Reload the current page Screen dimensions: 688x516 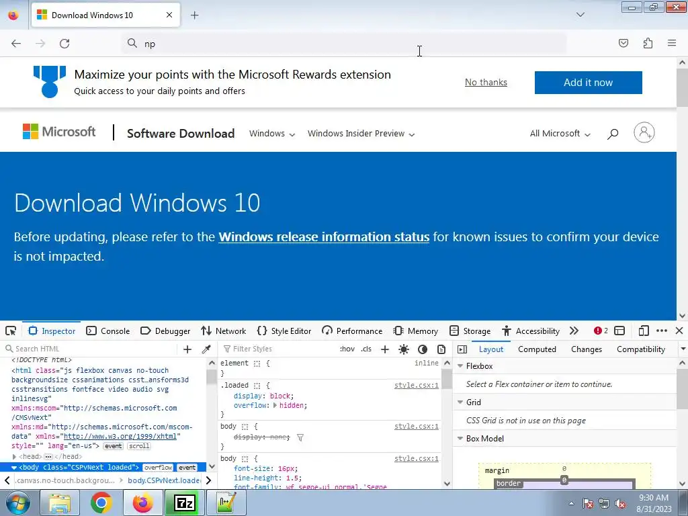point(64,44)
